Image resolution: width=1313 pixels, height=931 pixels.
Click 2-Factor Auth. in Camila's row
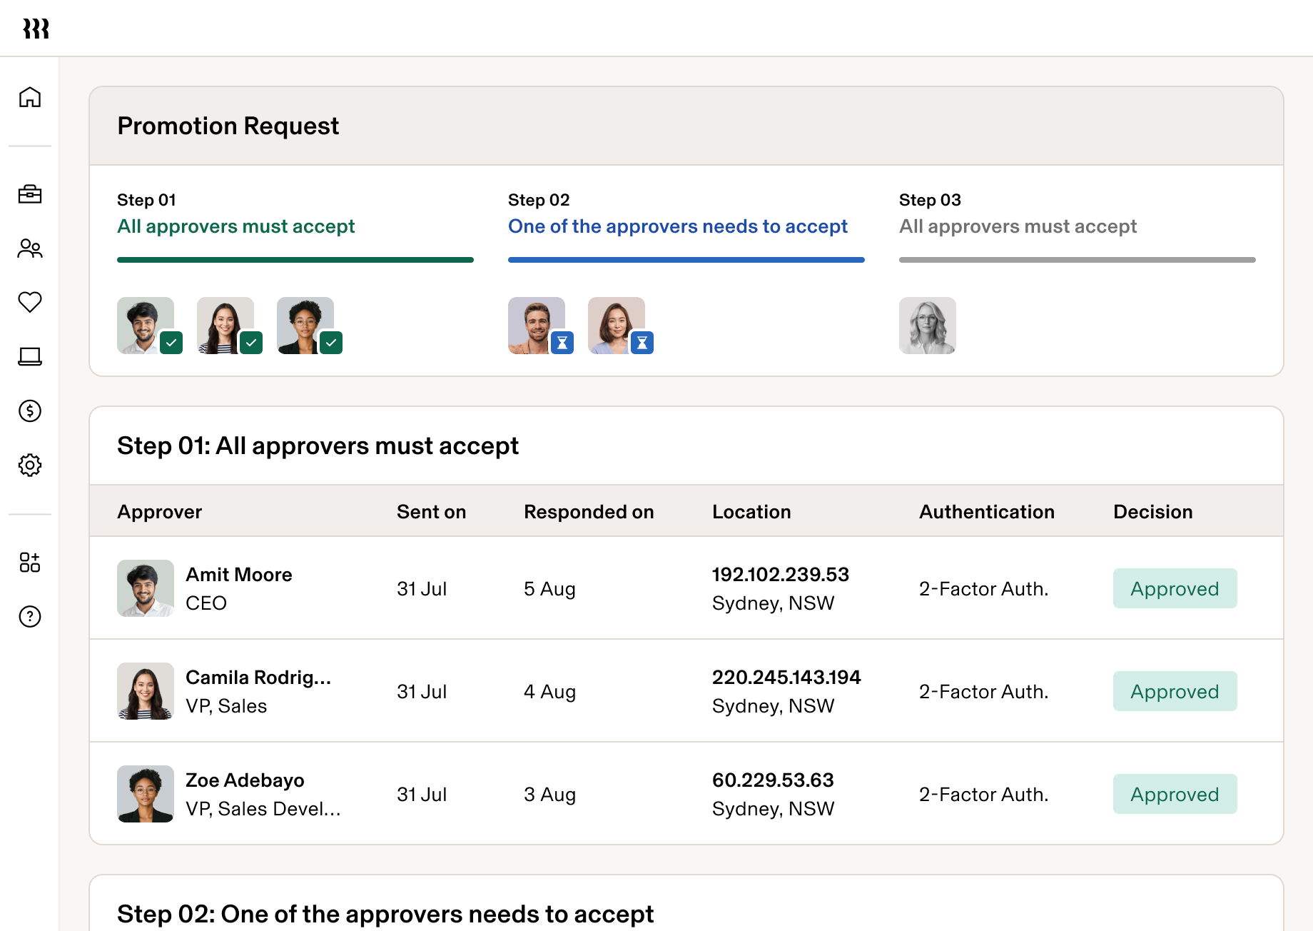pos(983,692)
